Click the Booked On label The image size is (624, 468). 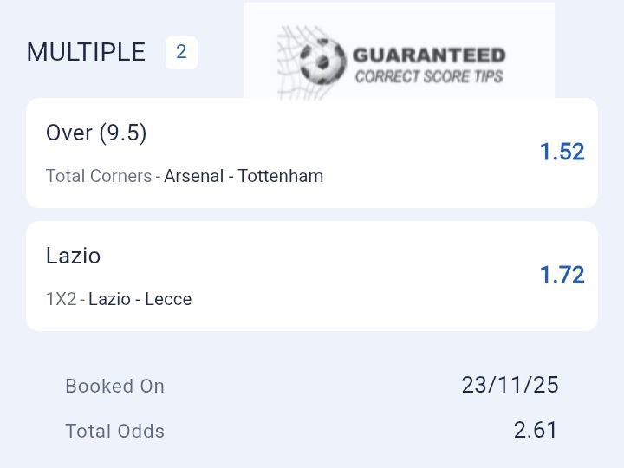click(114, 386)
